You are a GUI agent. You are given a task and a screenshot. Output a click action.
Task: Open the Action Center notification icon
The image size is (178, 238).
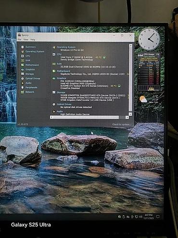(x=158, y=217)
